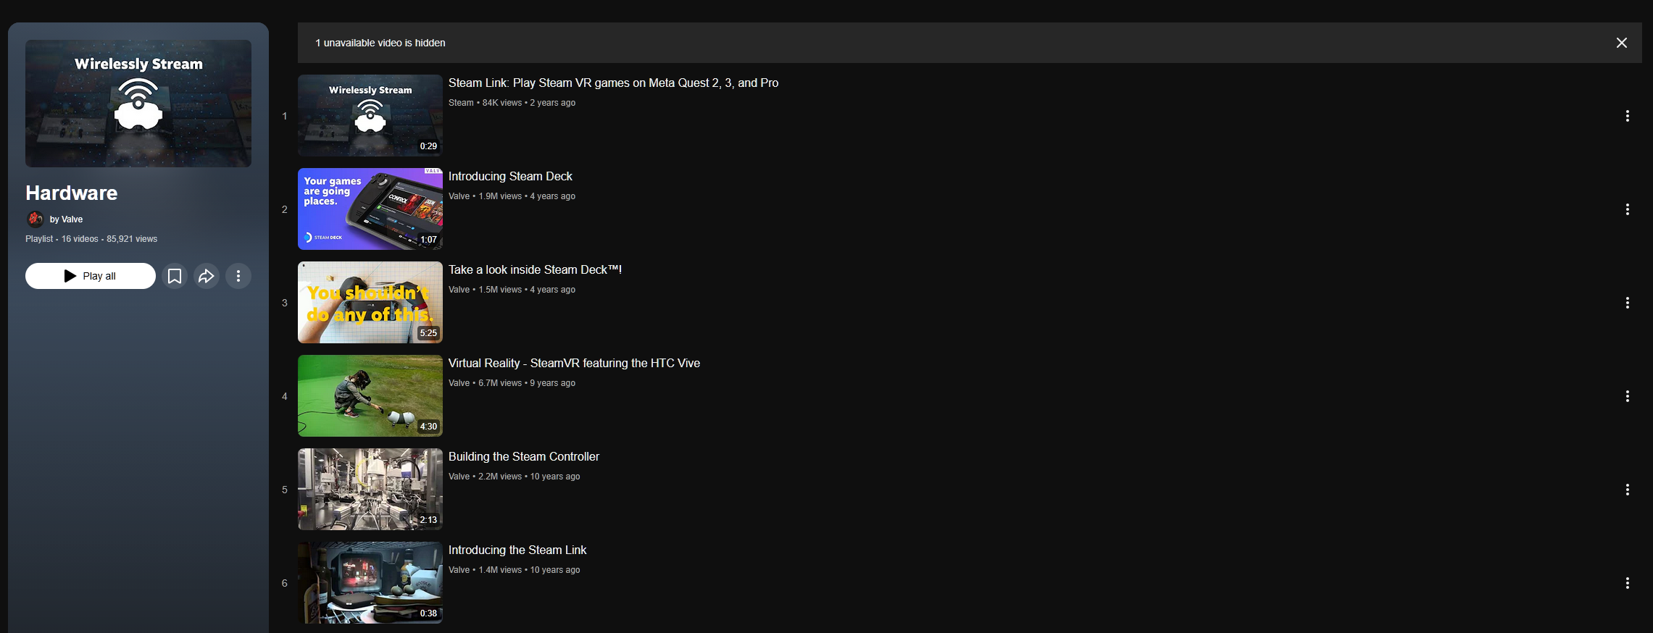Click '1.4M views' on Introducing the Steam Link

pyautogui.click(x=500, y=570)
